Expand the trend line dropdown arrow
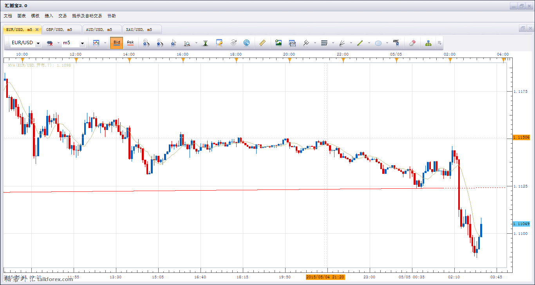Viewport: 535px width, 285px height. tap(369, 43)
